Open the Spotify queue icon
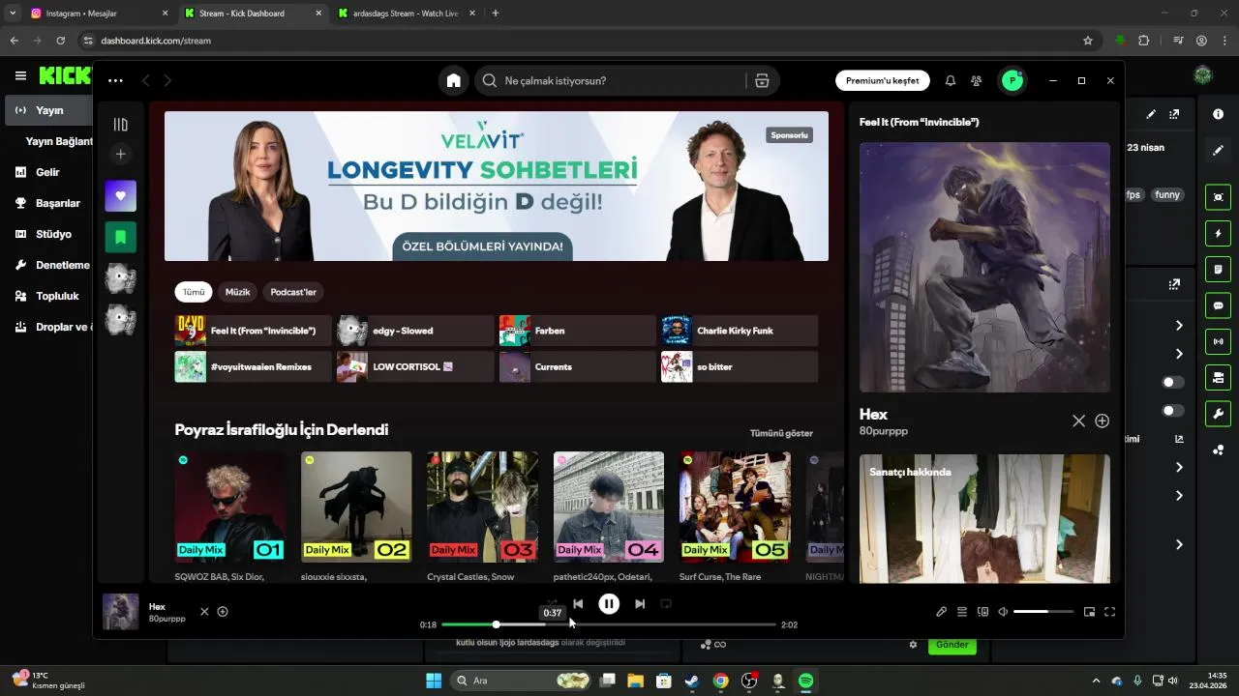Image resolution: width=1239 pixels, height=696 pixels. pos(962,612)
